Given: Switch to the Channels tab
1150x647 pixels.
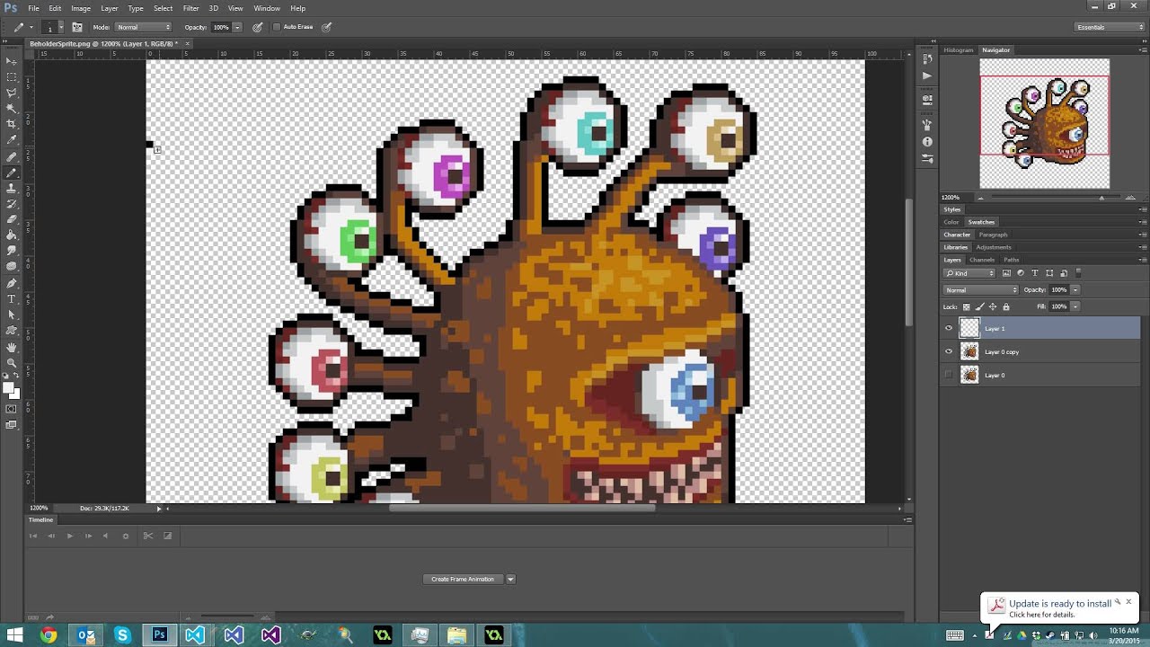Looking at the screenshot, I should 982,260.
